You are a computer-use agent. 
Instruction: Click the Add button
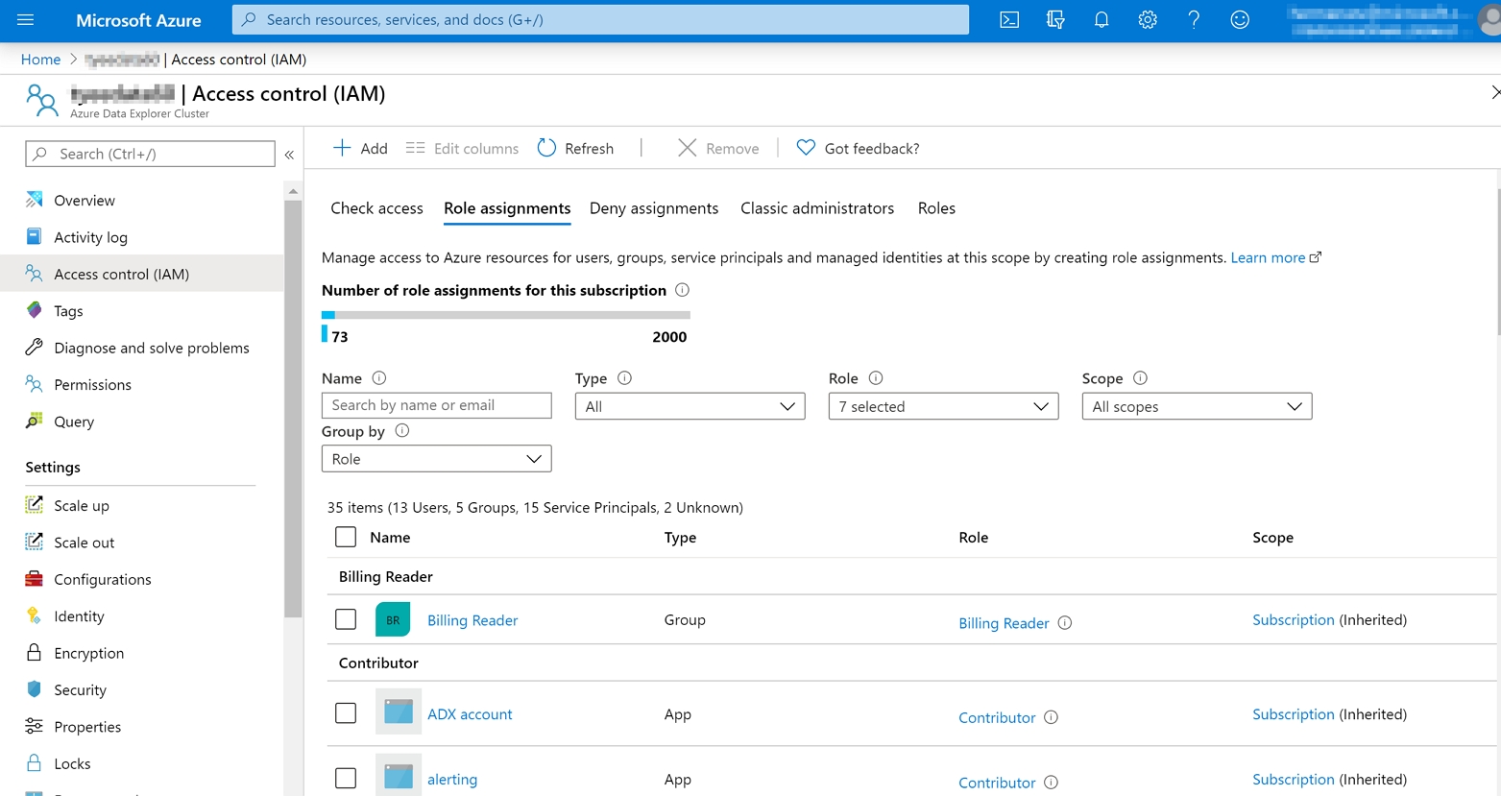[360, 148]
